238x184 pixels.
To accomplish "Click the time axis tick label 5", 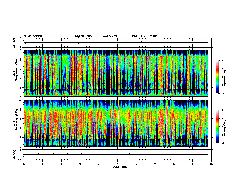I will pyautogui.click(x=117, y=164).
